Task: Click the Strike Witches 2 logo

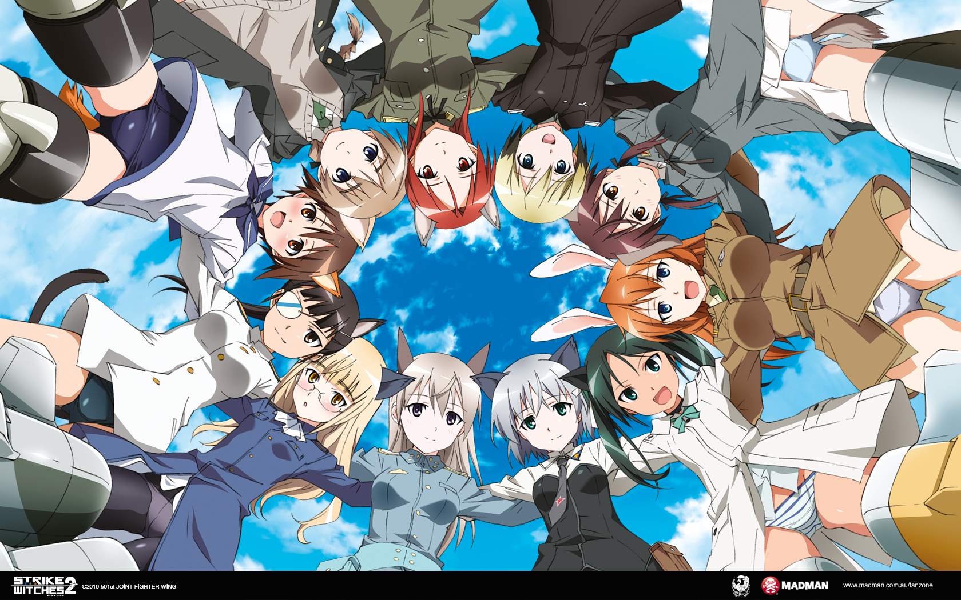Action: point(45,586)
